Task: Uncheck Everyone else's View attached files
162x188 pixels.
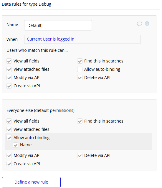Action: 9,129
